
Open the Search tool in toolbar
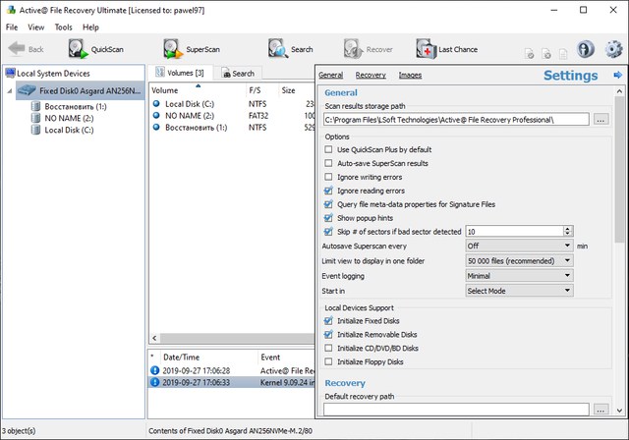277,48
